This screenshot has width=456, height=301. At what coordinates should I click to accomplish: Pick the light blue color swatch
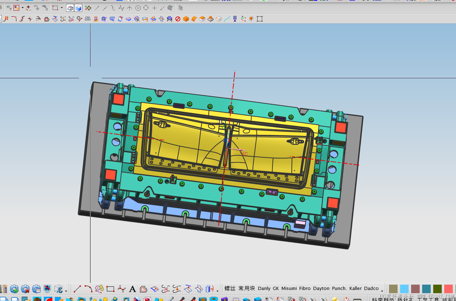tap(404, 289)
